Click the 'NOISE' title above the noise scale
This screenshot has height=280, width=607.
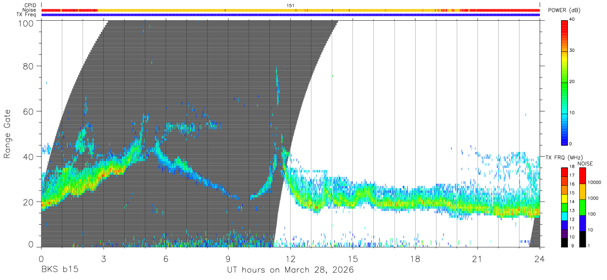pyautogui.click(x=585, y=163)
